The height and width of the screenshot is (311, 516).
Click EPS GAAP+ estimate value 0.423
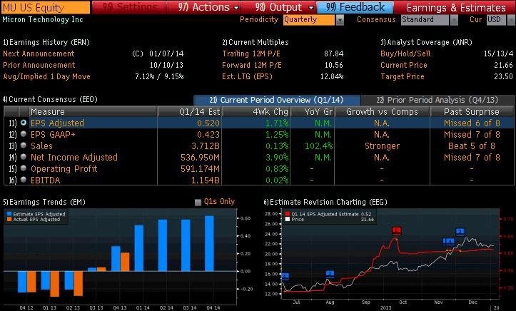pyautogui.click(x=208, y=135)
